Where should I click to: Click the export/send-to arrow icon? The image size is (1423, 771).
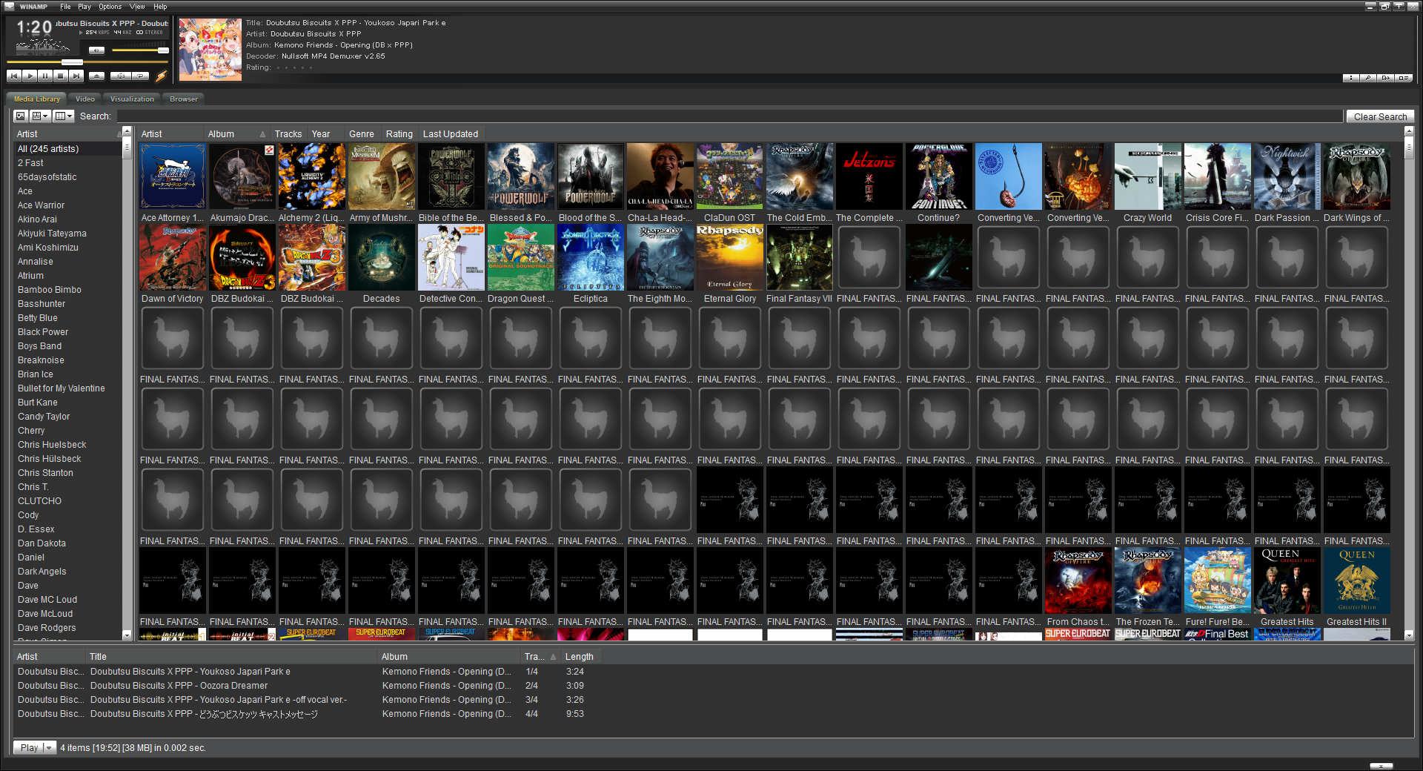click(1385, 78)
